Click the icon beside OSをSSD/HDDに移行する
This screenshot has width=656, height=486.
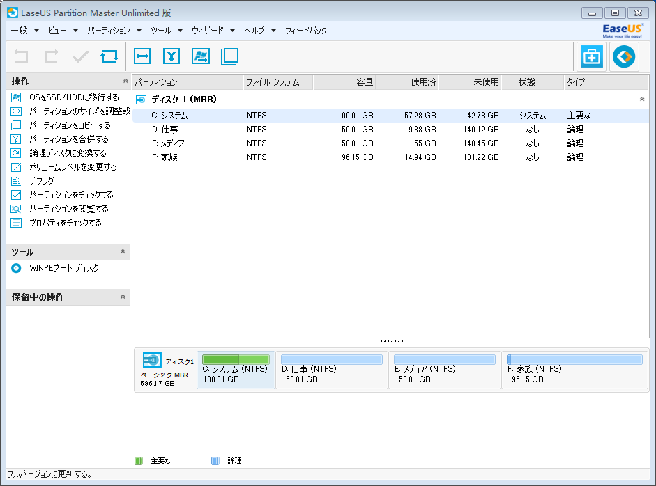[16, 97]
